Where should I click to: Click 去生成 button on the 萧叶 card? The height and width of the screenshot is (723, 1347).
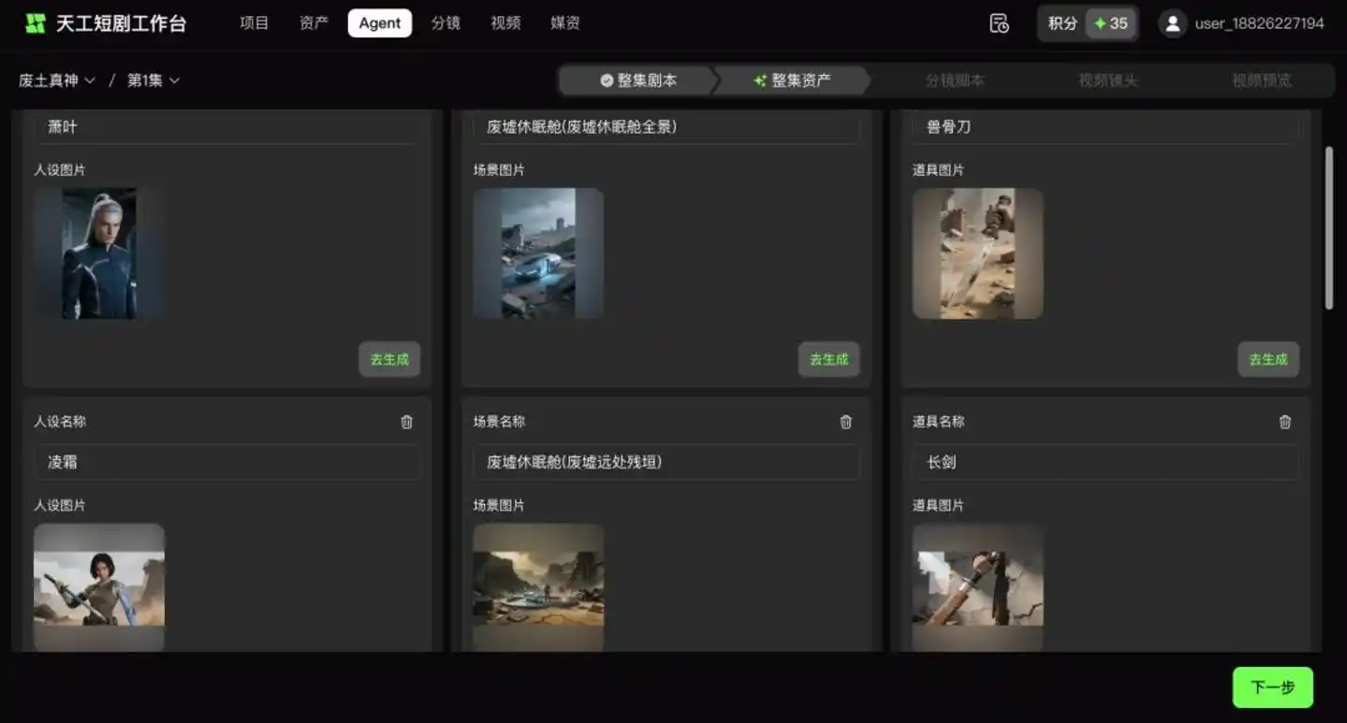pyautogui.click(x=389, y=359)
